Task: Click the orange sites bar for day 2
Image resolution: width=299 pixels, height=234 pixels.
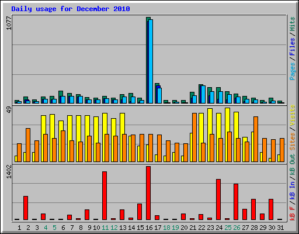Action: pyautogui.click(x=28, y=145)
